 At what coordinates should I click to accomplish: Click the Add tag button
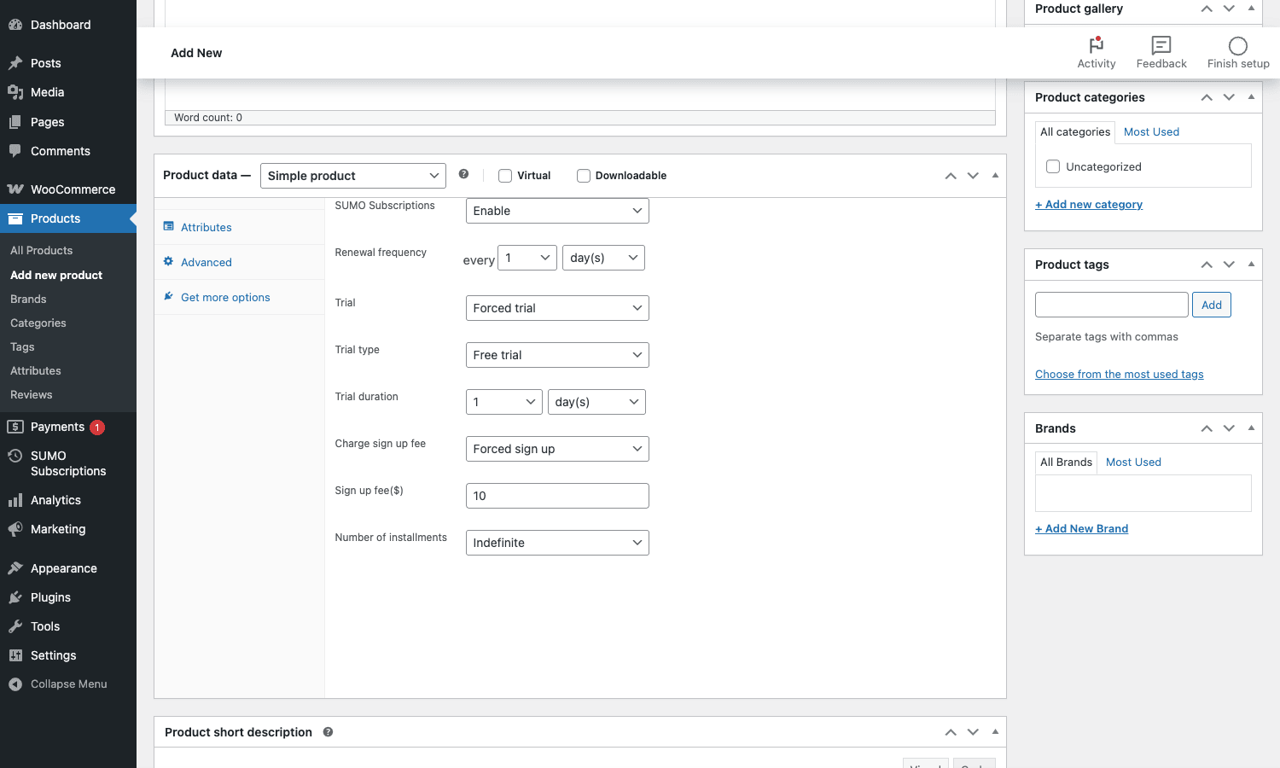coord(1212,305)
